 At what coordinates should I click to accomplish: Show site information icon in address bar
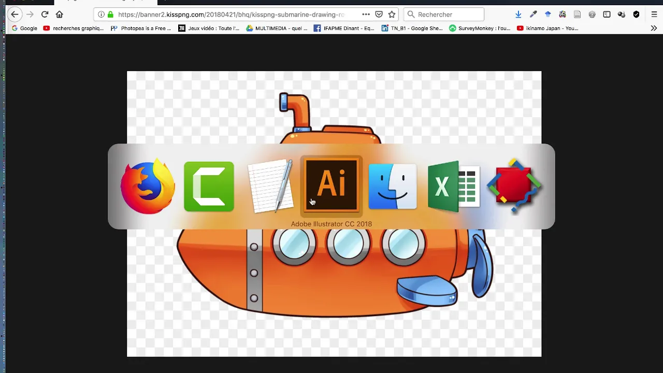101,15
